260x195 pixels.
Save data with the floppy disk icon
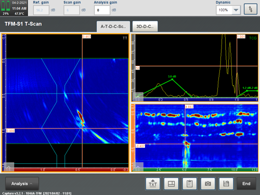coord(226,184)
